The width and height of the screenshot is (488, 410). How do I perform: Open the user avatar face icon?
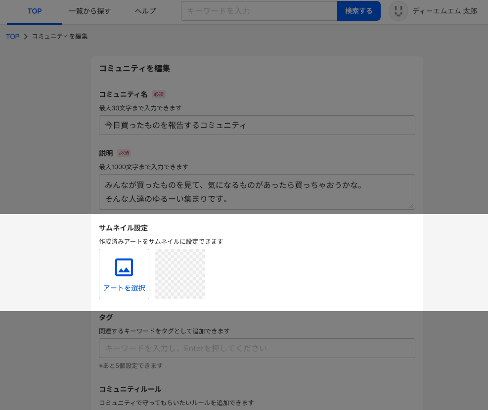point(399,11)
